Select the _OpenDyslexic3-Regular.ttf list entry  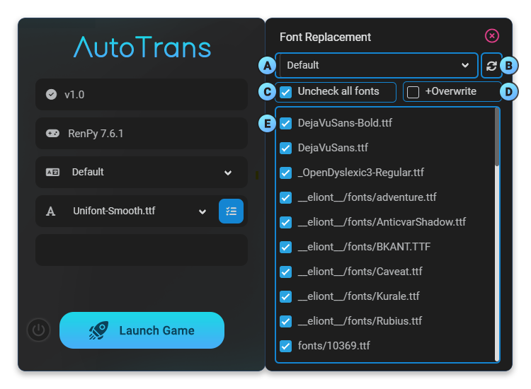click(360, 173)
